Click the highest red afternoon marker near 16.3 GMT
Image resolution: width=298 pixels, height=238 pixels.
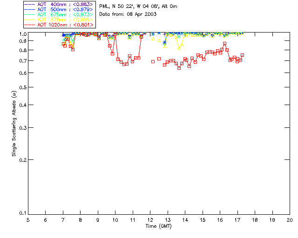point(224,44)
